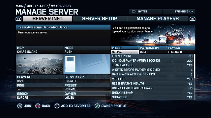This screenshot has width=211, height=118.
Task: Click the Kharg Island map thumbnail
Action: pyautogui.click(x=40, y=64)
